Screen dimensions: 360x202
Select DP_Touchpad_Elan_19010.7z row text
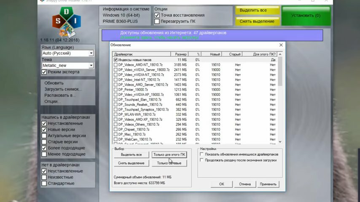(140, 99)
